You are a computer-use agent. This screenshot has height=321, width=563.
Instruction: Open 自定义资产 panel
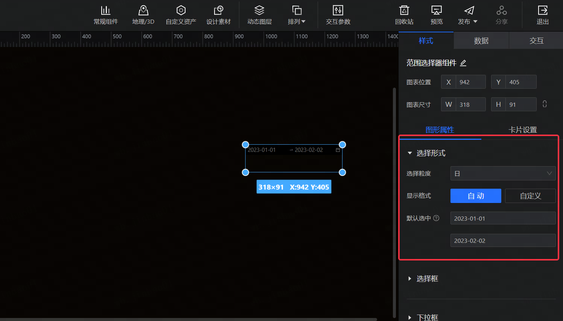click(x=181, y=15)
